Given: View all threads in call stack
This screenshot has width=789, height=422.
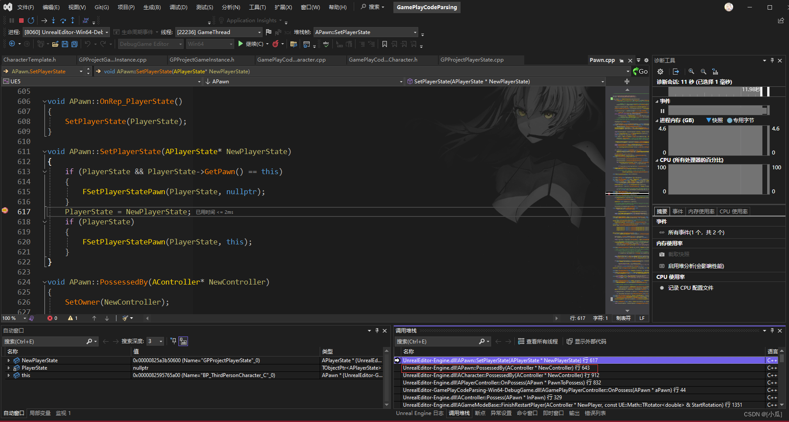Looking at the screenshot, I should click(x=538, y=341).
